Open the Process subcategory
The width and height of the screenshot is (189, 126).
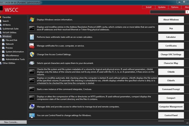[9, 48]
